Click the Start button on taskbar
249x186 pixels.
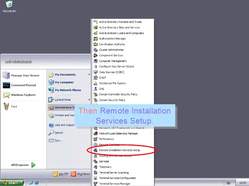pyautogui.click(x=11, y=183)
